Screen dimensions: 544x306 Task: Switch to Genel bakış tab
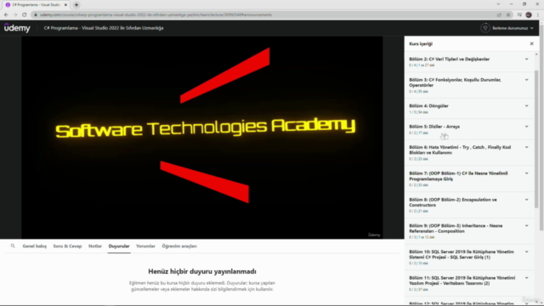pyautogui.click(x=34, y=246)
